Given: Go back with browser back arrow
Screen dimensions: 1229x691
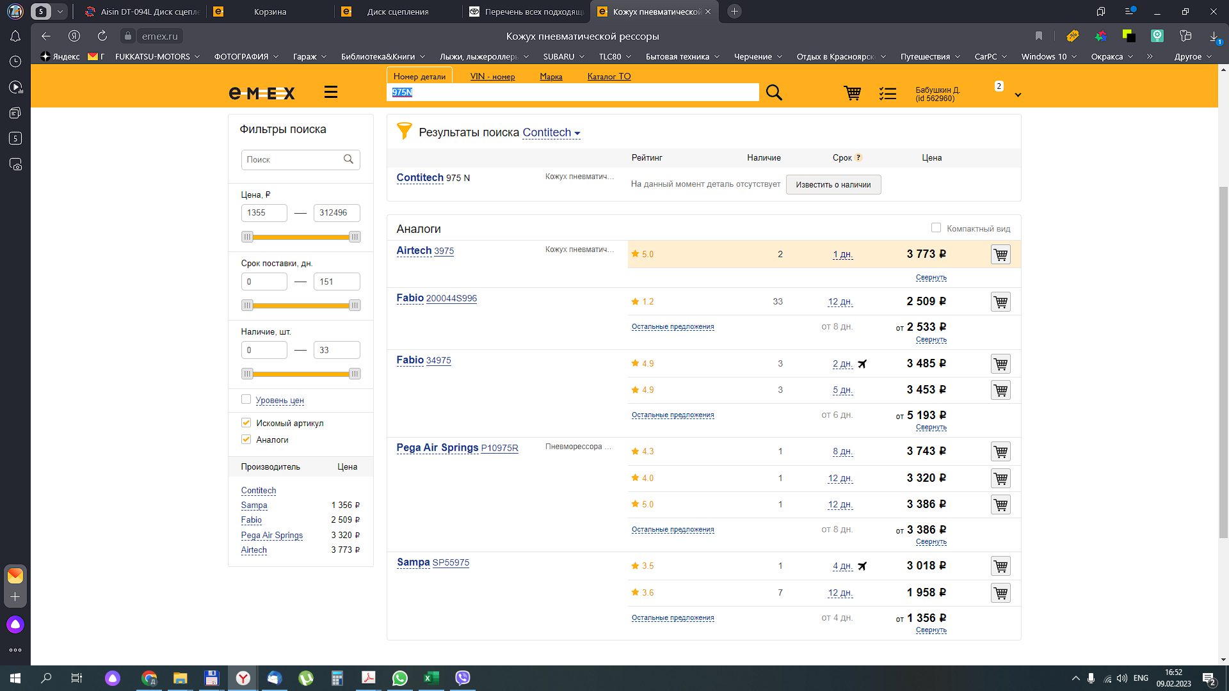Looking at the screenshot, I should click(45, 36).
